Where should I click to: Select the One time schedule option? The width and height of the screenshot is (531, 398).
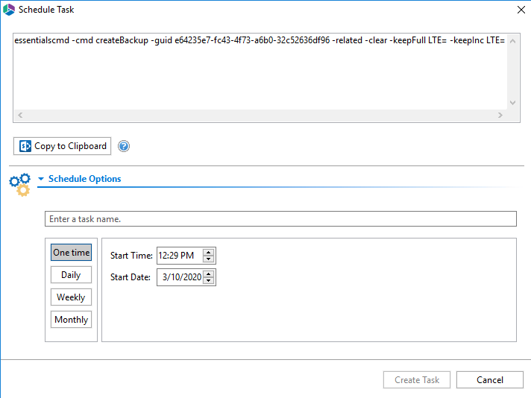click(71, 253)
